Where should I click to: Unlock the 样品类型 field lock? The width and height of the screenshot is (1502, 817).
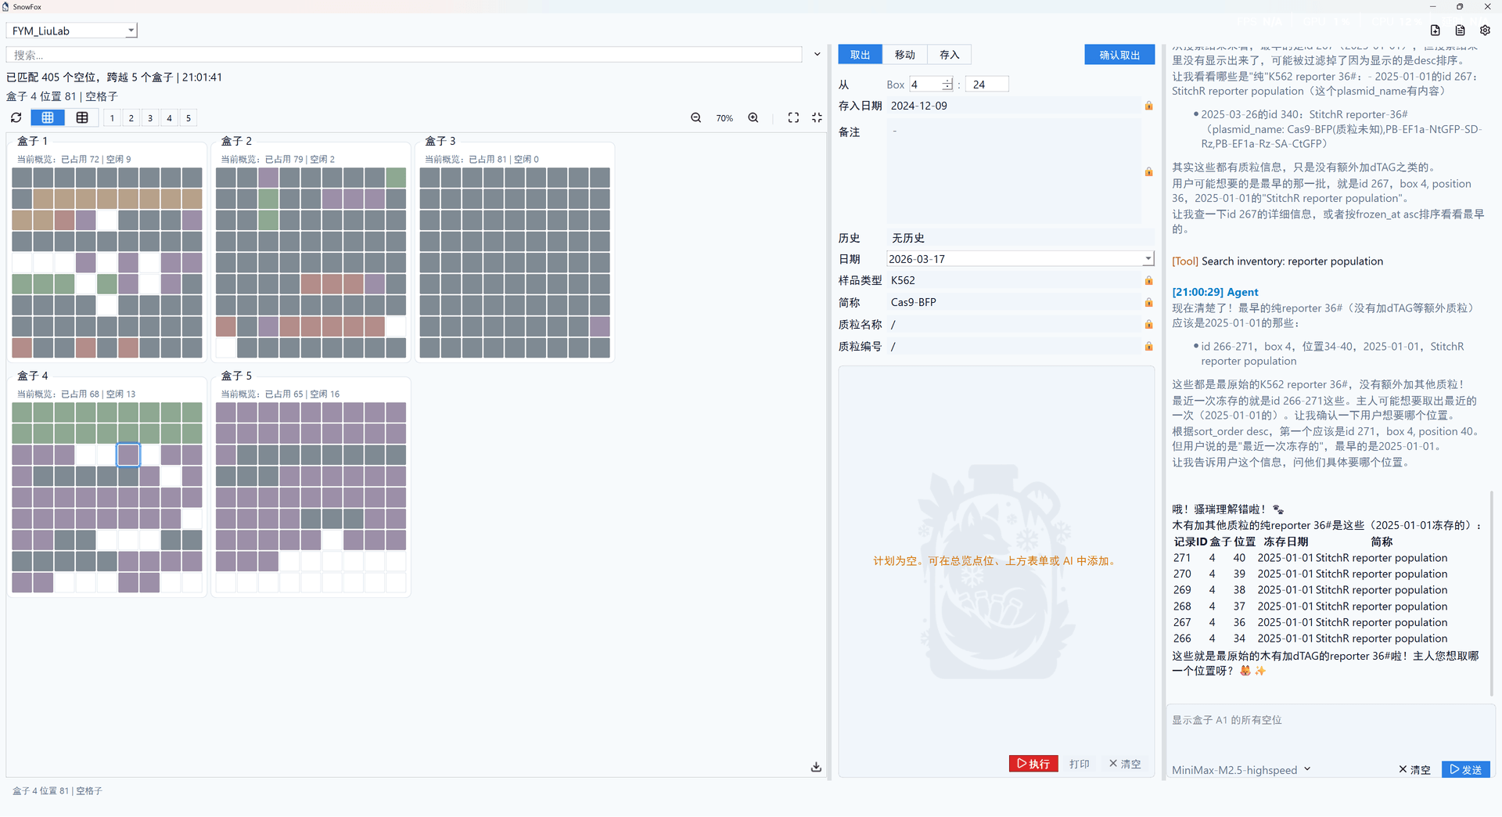[x=1148, y=280]
